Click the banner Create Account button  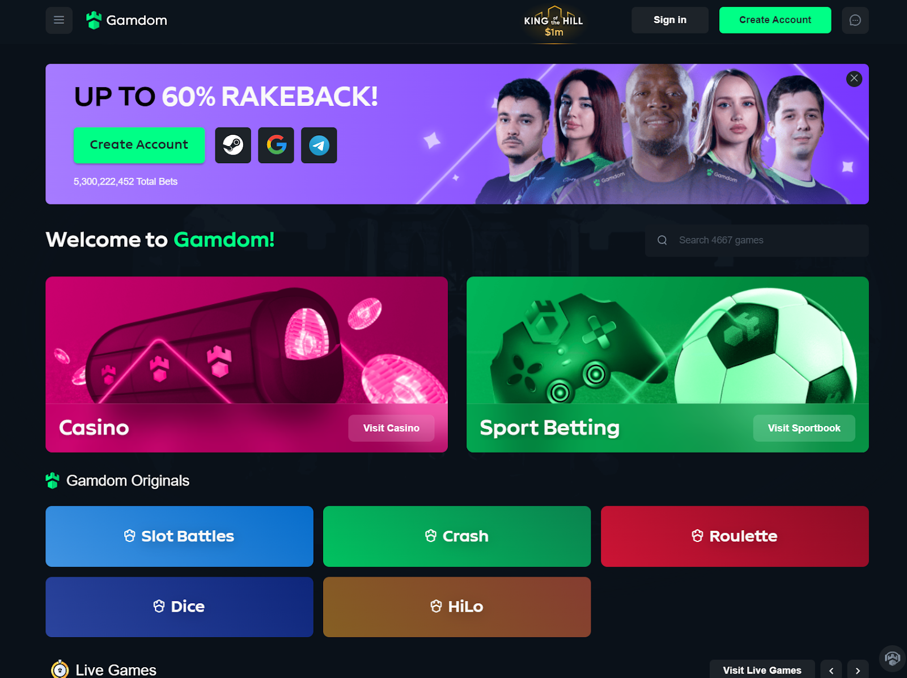coord(139,145)
